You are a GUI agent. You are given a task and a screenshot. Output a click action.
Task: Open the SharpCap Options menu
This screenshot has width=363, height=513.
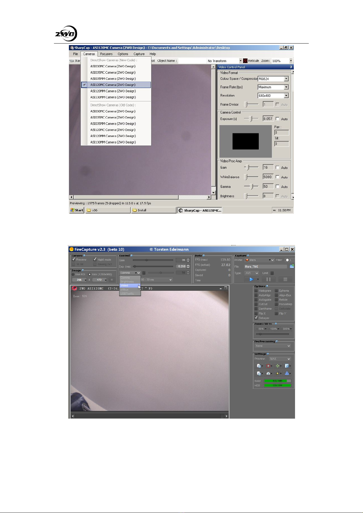coord(123,54)
